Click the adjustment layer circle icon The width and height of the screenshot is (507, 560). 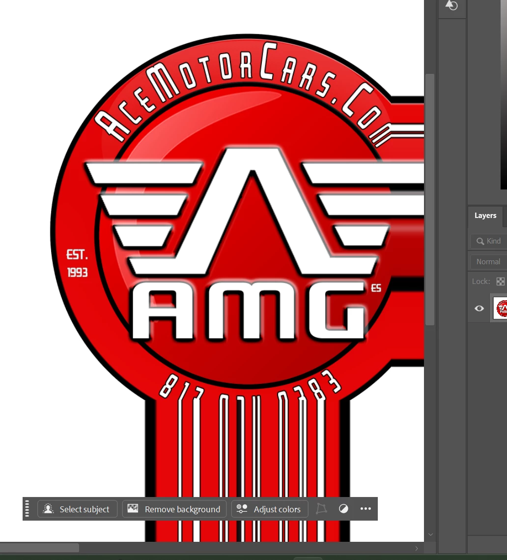pos(343,509)
